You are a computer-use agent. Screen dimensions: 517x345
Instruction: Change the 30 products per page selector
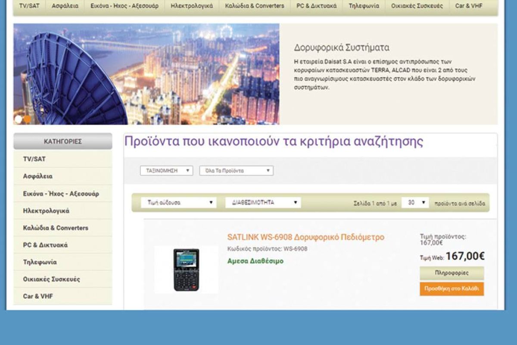point(415,202)
